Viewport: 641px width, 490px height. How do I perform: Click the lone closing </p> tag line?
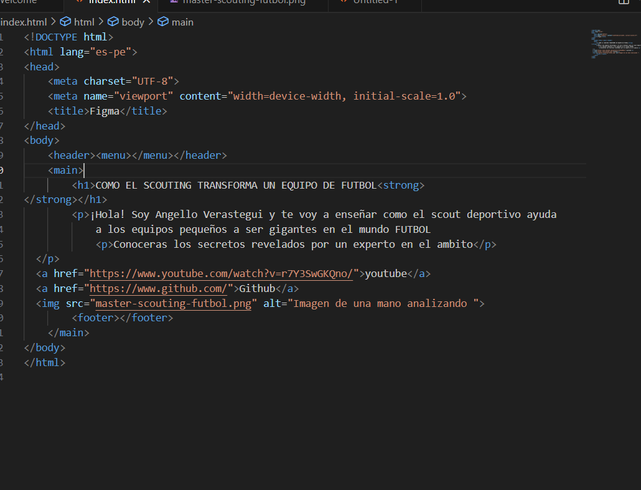(48, 259)
